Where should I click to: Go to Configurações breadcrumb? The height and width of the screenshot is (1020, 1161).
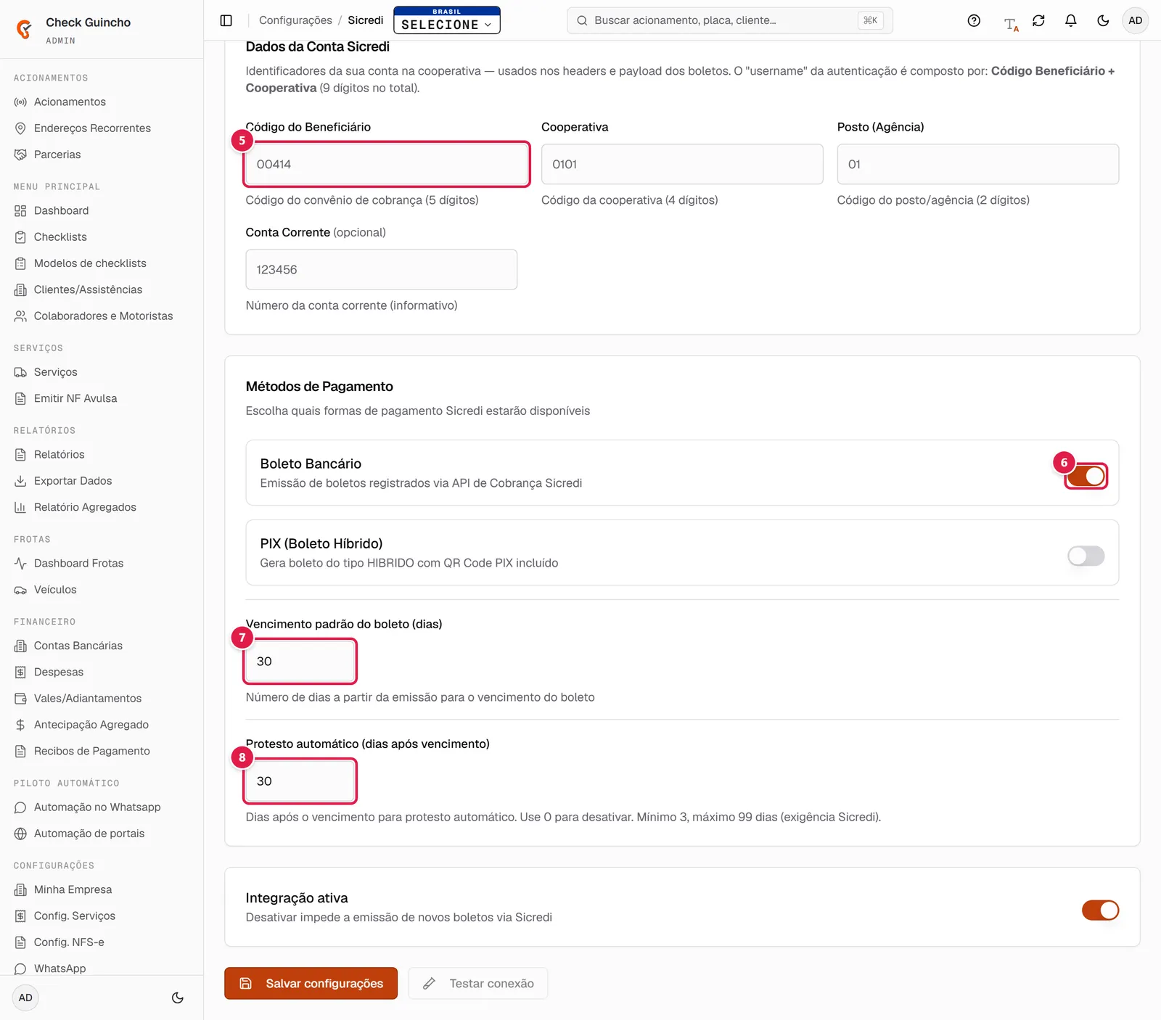295,20
